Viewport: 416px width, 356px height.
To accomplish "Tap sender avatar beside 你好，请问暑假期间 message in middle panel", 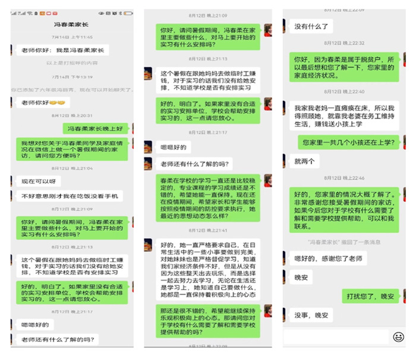I will click(x=268, y=30).
